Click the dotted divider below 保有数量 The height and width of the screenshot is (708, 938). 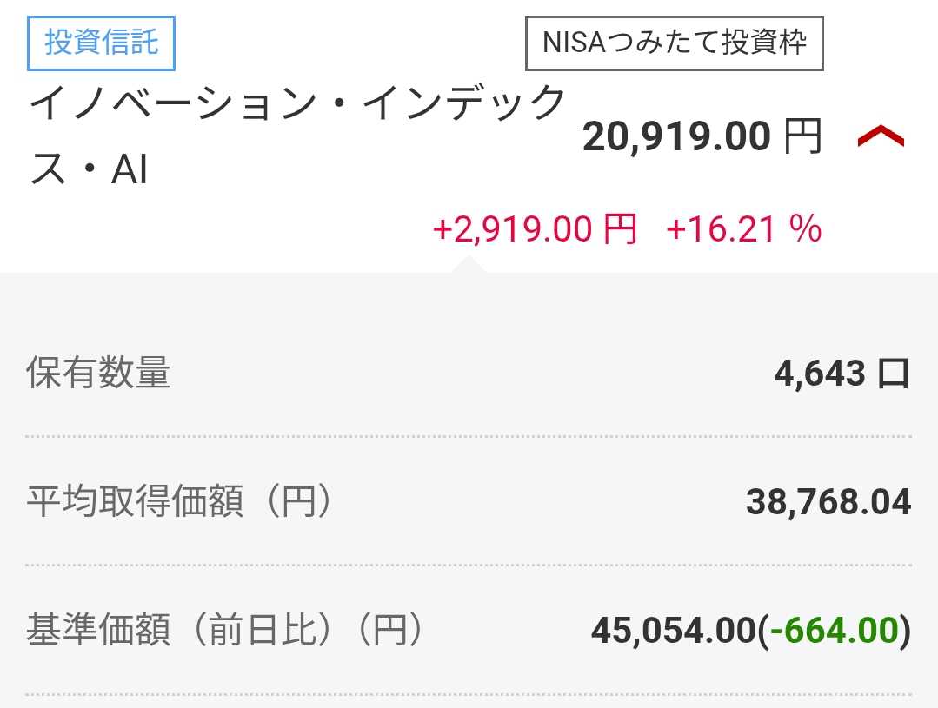click(469, 436)
